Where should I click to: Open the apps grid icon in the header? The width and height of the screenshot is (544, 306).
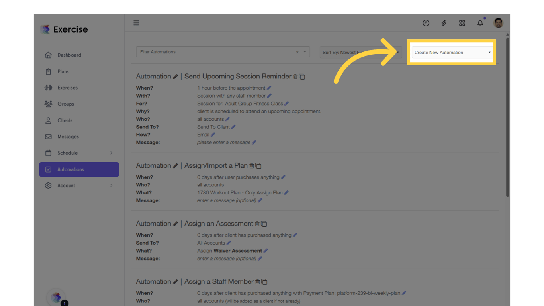click(462, 23)
